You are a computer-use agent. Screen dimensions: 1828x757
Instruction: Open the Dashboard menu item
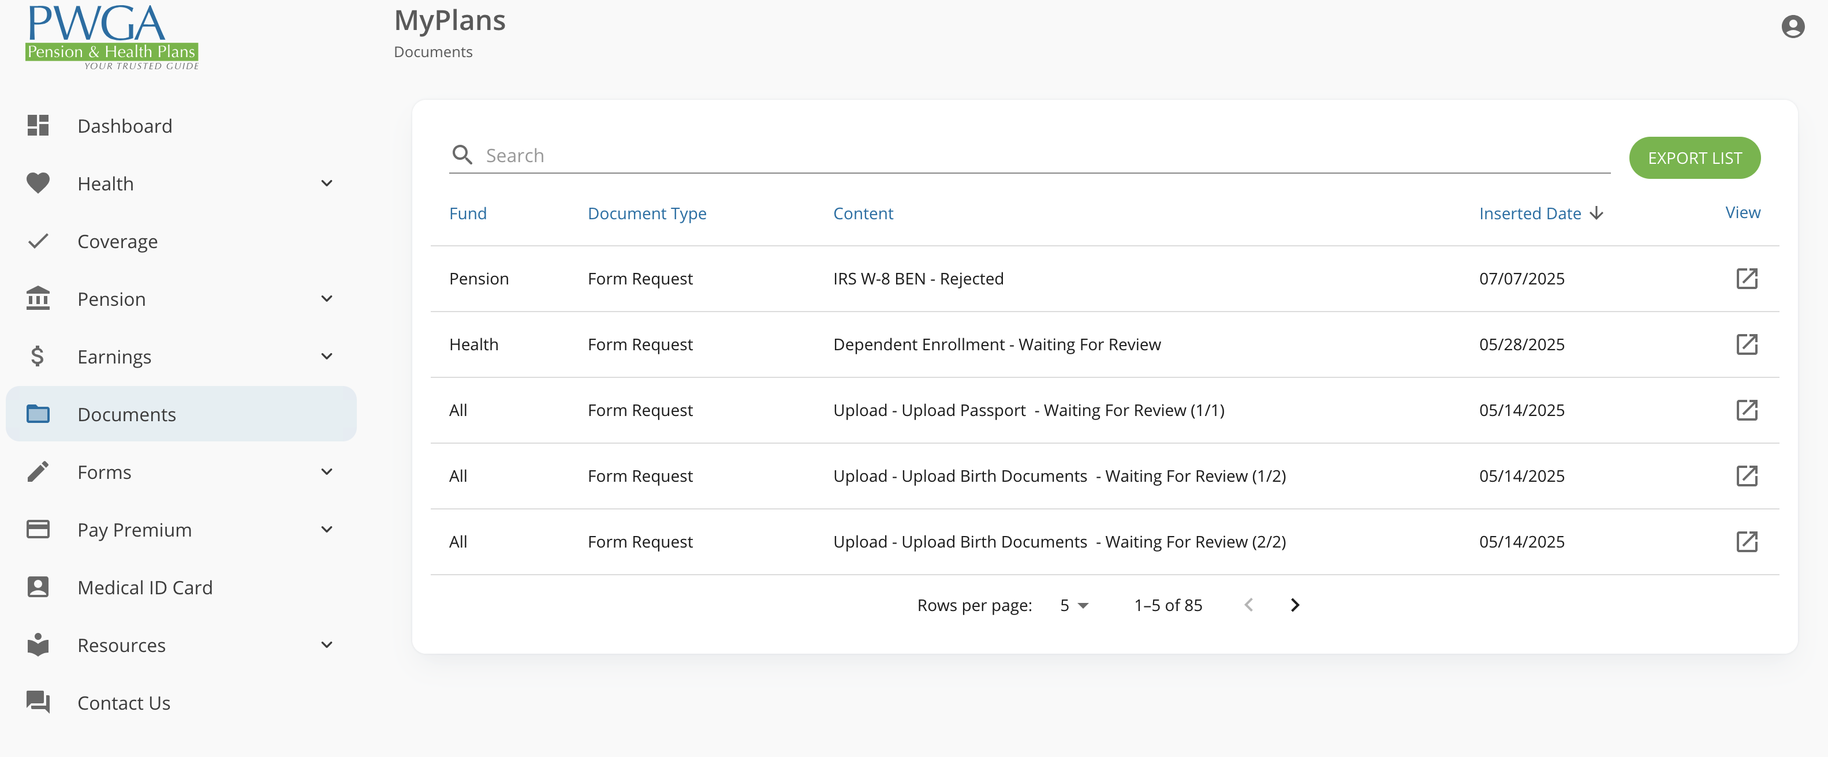tap(181, 125)
